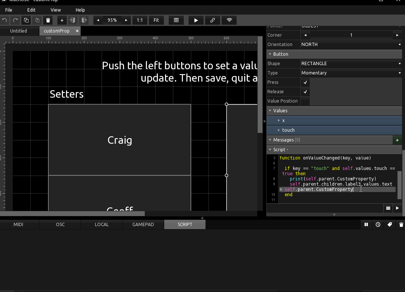
Task: Open the Type Momentary dropdown
Action: 351,73
